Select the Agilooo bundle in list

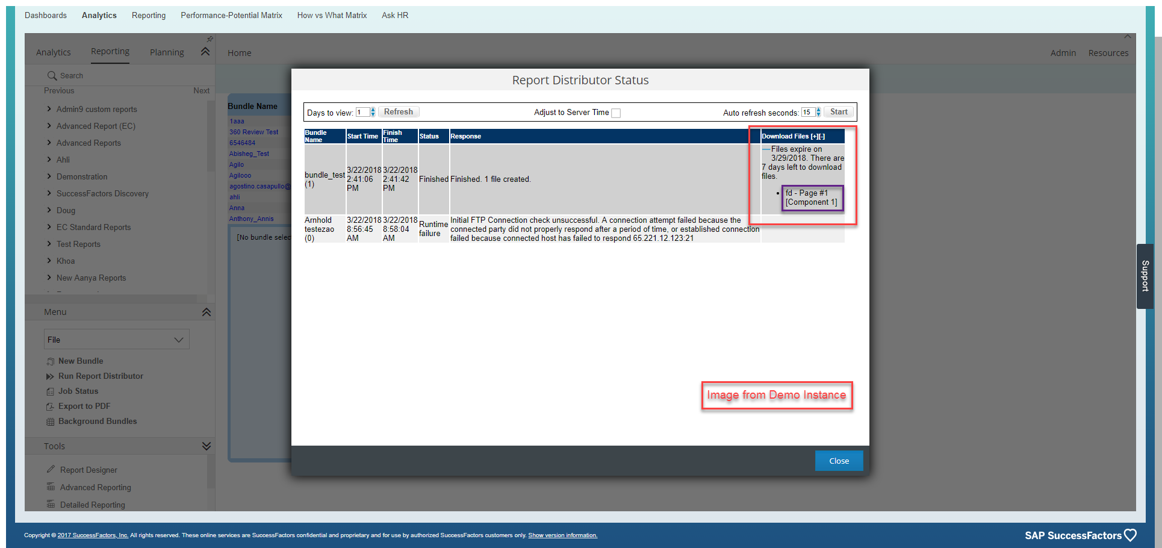[240, 175]
